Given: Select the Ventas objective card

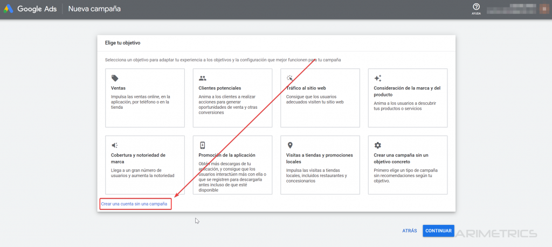Looking at the screenshot, I should click(x=145, y=98).
